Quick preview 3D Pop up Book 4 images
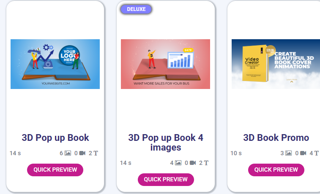320x194 pixels. click(x=166, y=180)
